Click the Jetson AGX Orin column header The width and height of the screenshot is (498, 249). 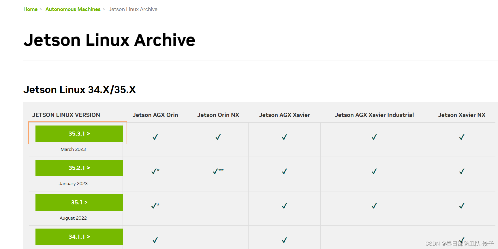tap(155, 115)
